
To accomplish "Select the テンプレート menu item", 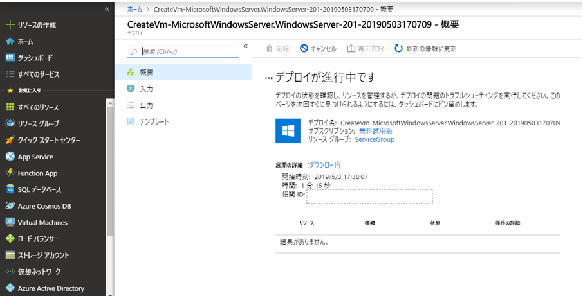I will click(183, 121).
